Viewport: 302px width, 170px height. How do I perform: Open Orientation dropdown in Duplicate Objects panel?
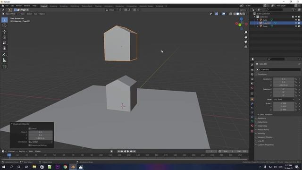coord(41,142)
